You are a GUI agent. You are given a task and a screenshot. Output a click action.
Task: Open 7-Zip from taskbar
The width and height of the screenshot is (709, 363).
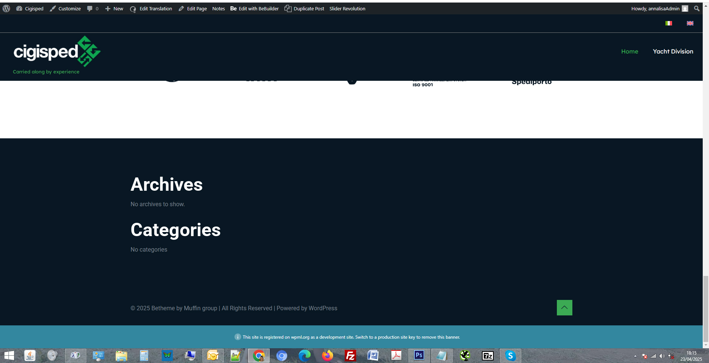pos(488,356)
